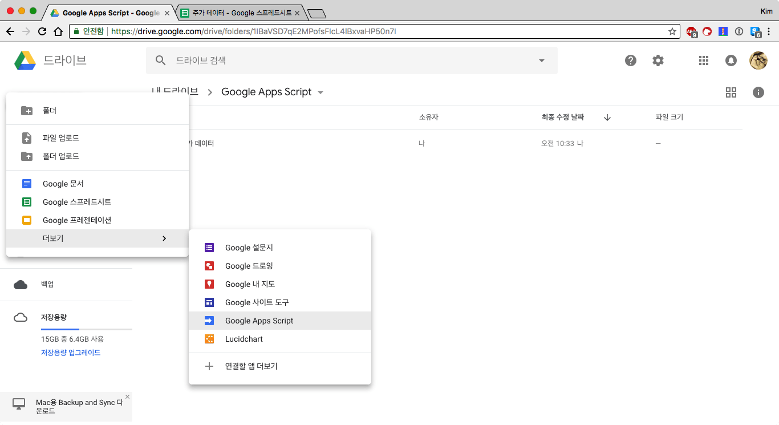
Task: Click 연결할 앱 더보기 option
Action: pyautogui.click(x=251, y=366)
